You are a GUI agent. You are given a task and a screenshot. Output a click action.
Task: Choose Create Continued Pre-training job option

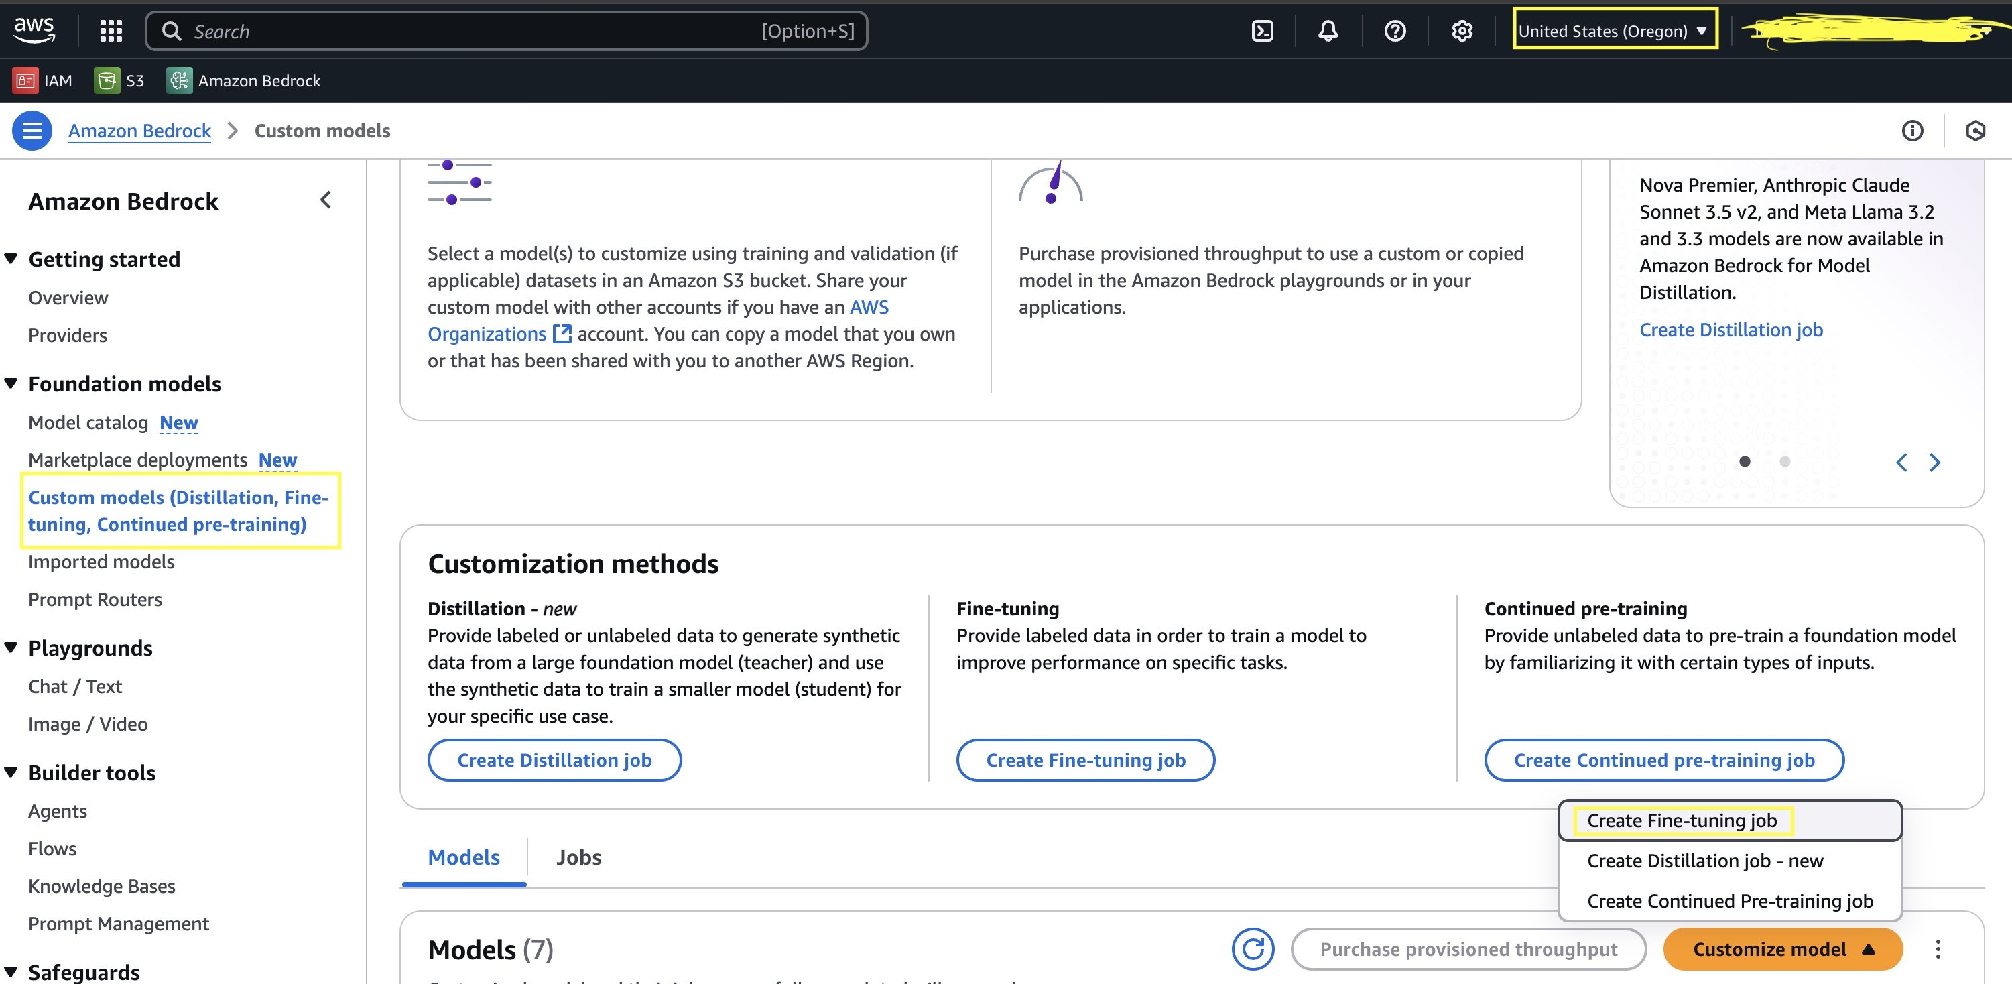pos(1729,900)
